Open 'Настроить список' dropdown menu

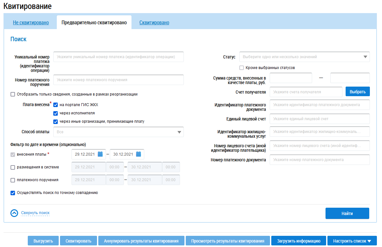[x=352, y=241]
